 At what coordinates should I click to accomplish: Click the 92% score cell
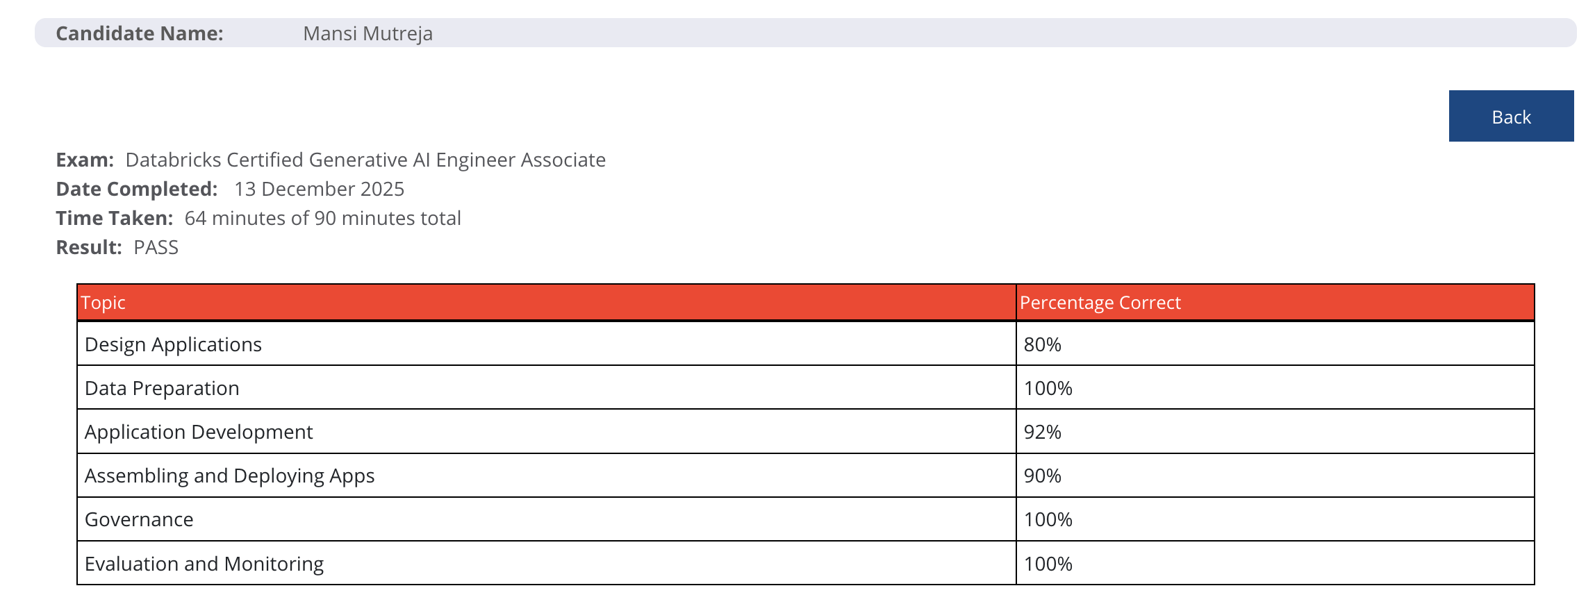tap(1042, 432)
